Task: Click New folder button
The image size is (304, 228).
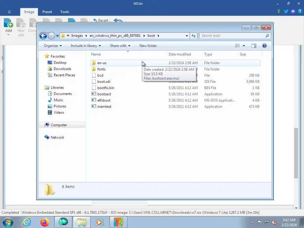Action: (148, 46)
